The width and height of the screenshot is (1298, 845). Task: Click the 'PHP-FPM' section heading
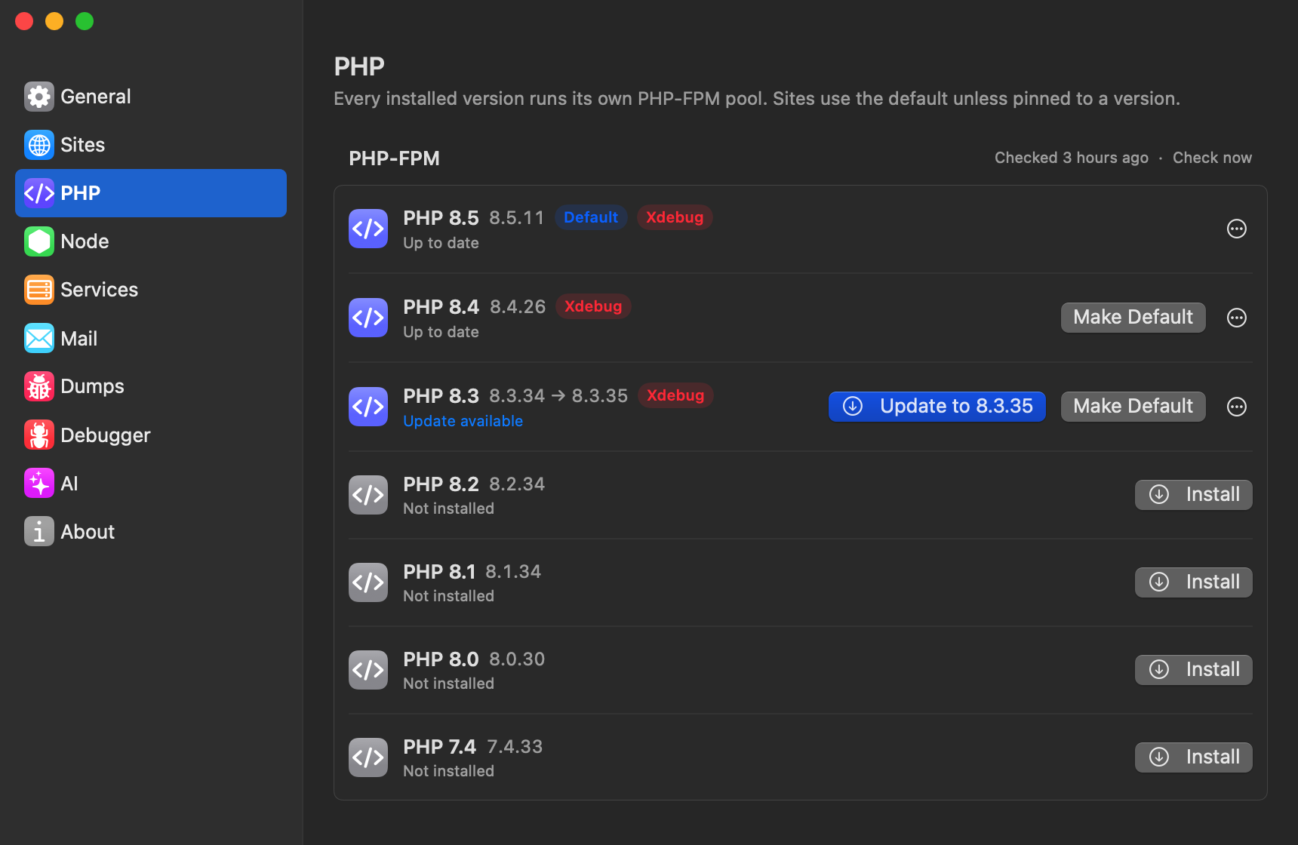[394, 158]
